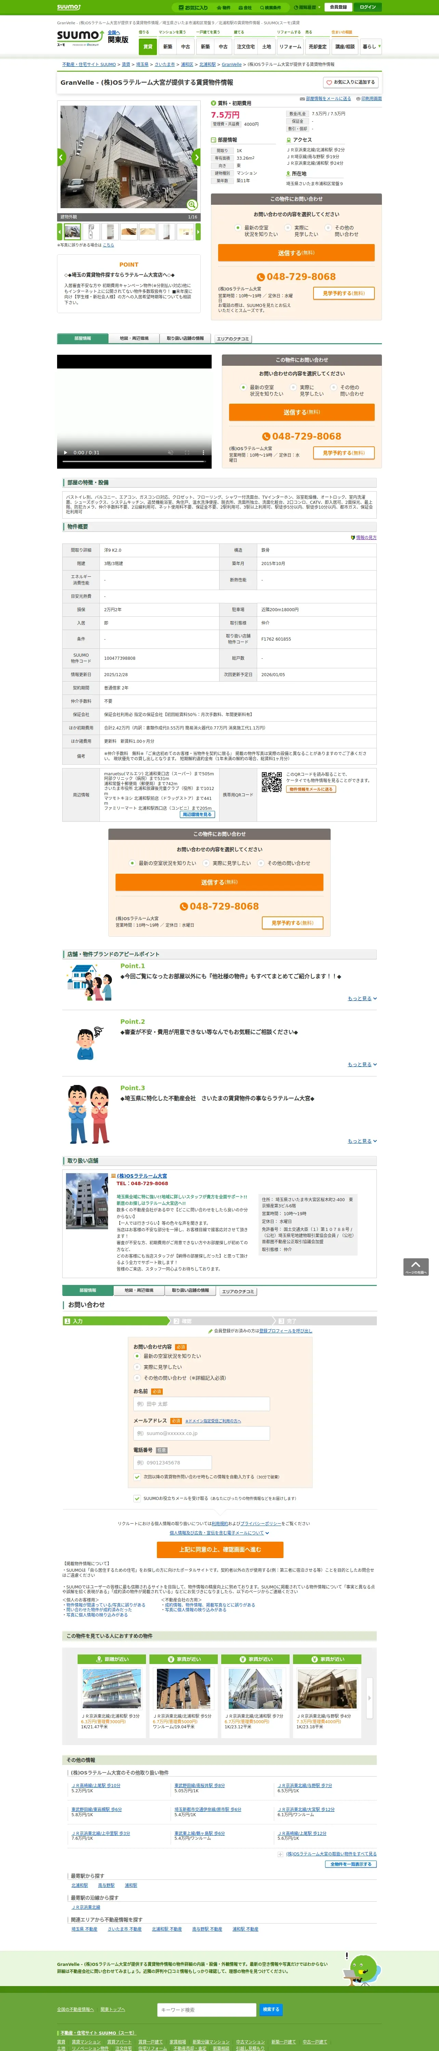The width and height of the screenshot is (439, 2051).
Task: Open the 物件 history icon in the top bar
Action: [x=224, y=8]
